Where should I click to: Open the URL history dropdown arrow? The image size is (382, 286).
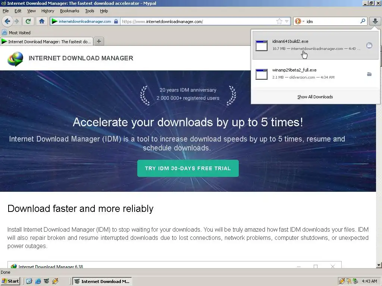click(287, 21)
